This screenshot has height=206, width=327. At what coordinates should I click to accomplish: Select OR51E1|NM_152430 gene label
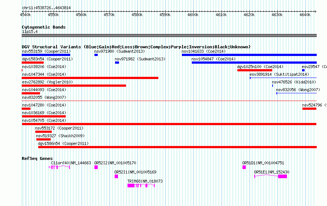coord(272,172)
